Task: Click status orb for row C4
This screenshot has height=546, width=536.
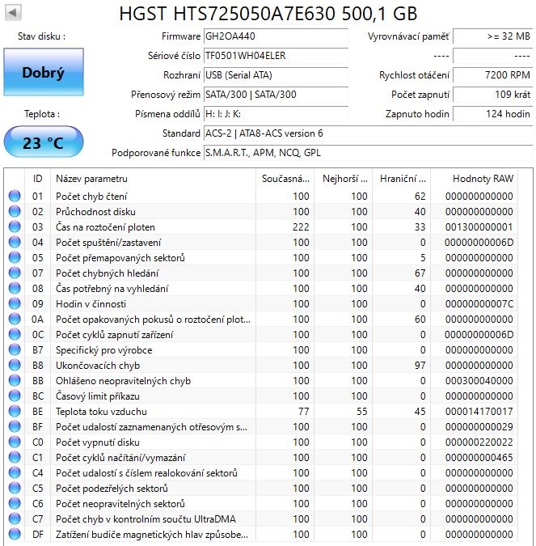Action: point(15,472)
